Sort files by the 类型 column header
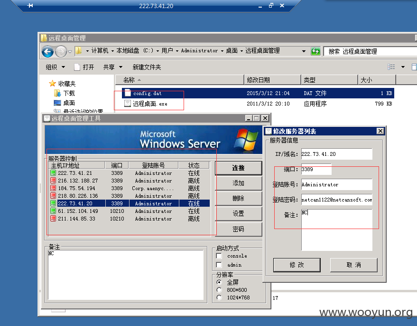Image resolution: width=417 pixels, height=326 pixels. [x=329, y=80]
